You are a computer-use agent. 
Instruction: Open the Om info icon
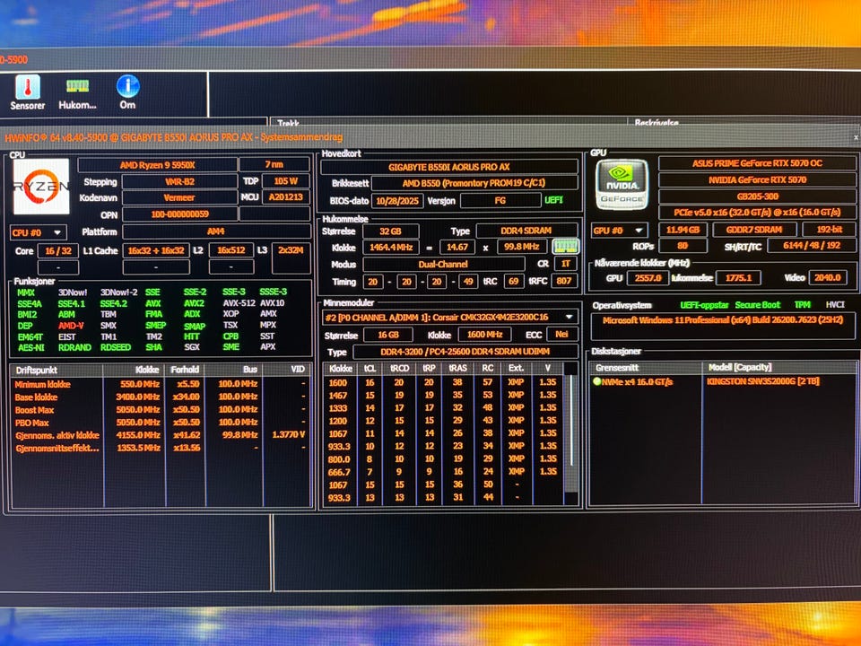click(x=128, y=92)
